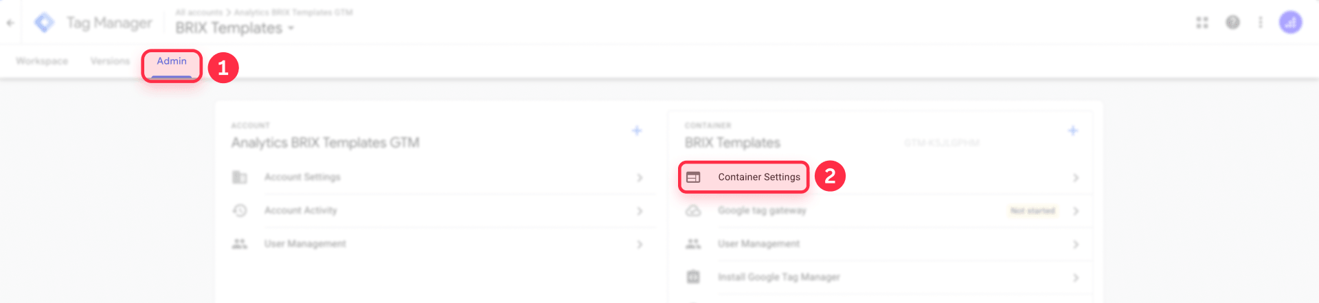Expand the container User Management chevron
Image resolution: width=1319 pixels, height=303 pixels.
(x=1076, y=245)
